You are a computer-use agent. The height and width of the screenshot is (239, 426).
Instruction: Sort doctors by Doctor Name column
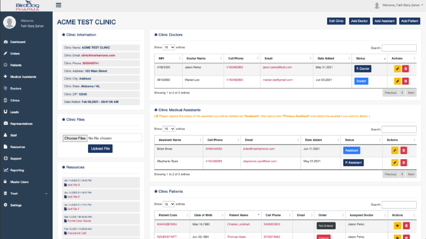203,58
